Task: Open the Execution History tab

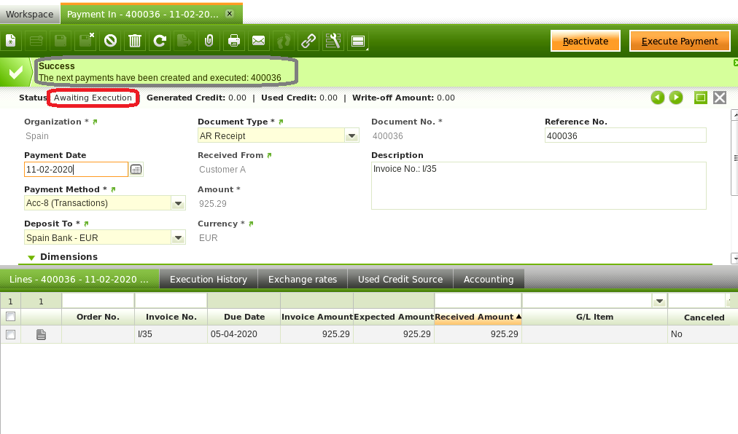Action: (209, 280)
